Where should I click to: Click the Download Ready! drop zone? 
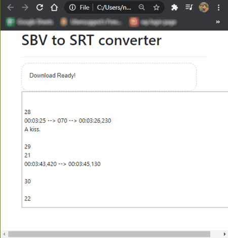coord(109,77)
